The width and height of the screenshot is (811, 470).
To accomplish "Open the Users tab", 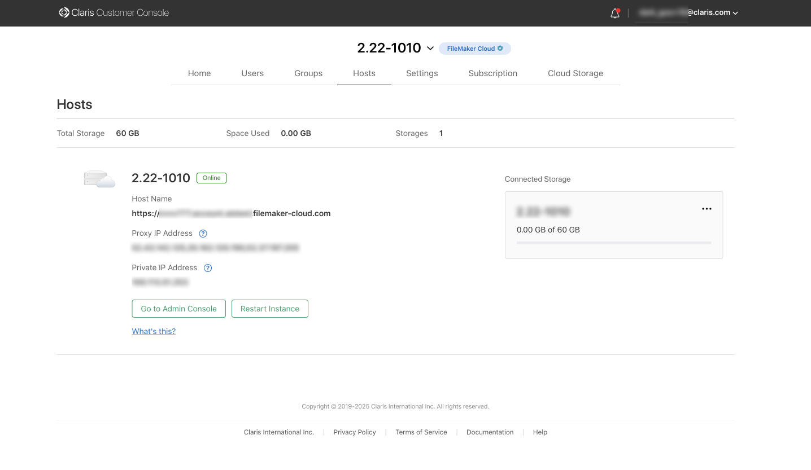I will point(252,73).
